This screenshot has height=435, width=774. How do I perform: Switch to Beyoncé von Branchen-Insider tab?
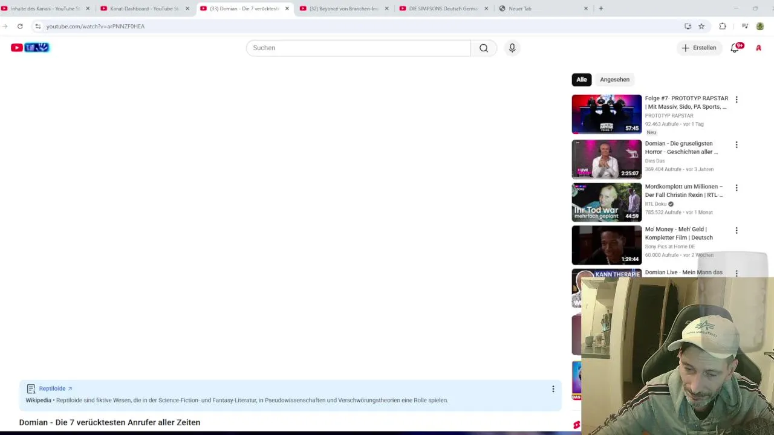pyautogui.click(x=343, y=8)
